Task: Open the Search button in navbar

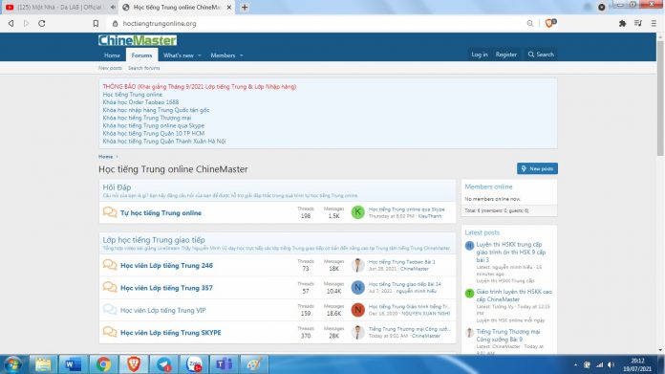Action: 541,55
